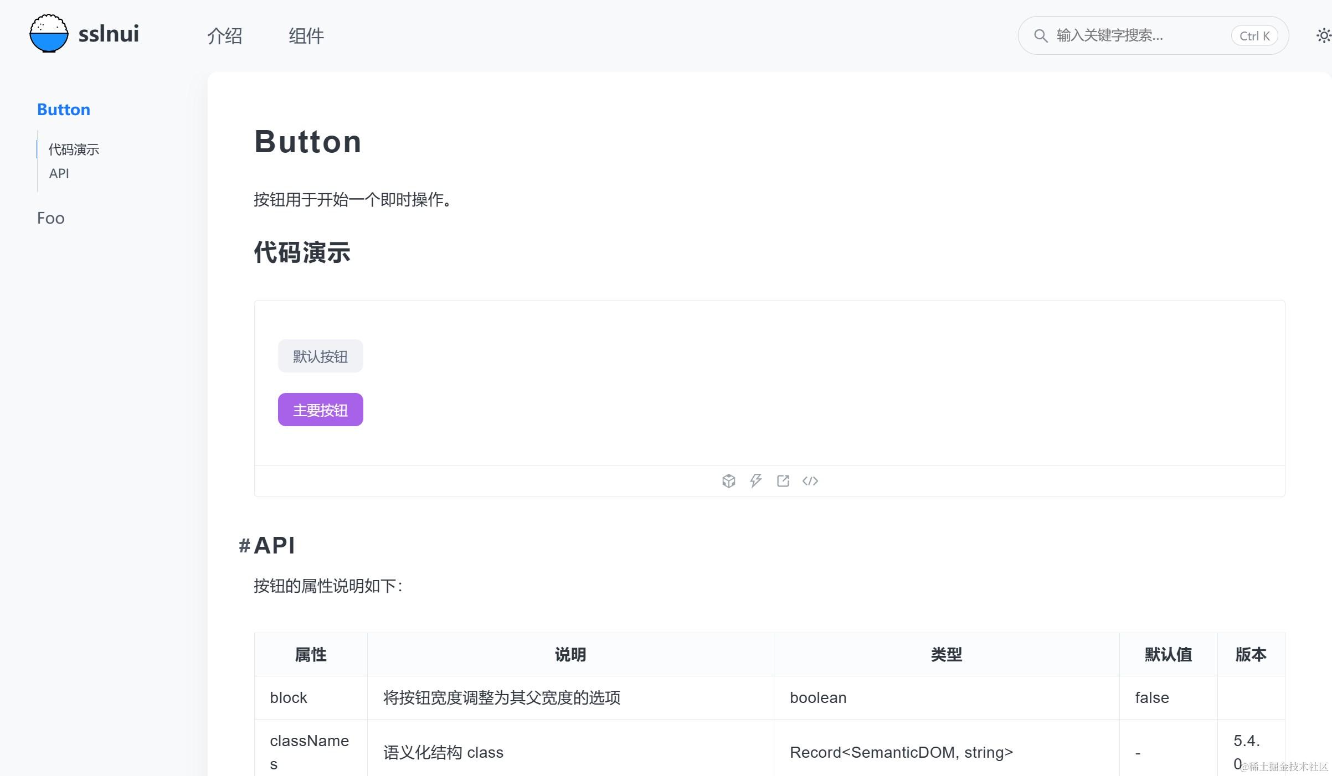Click the rice bowl logo icon
The image size is (1332, 776).
click(49, 34)
